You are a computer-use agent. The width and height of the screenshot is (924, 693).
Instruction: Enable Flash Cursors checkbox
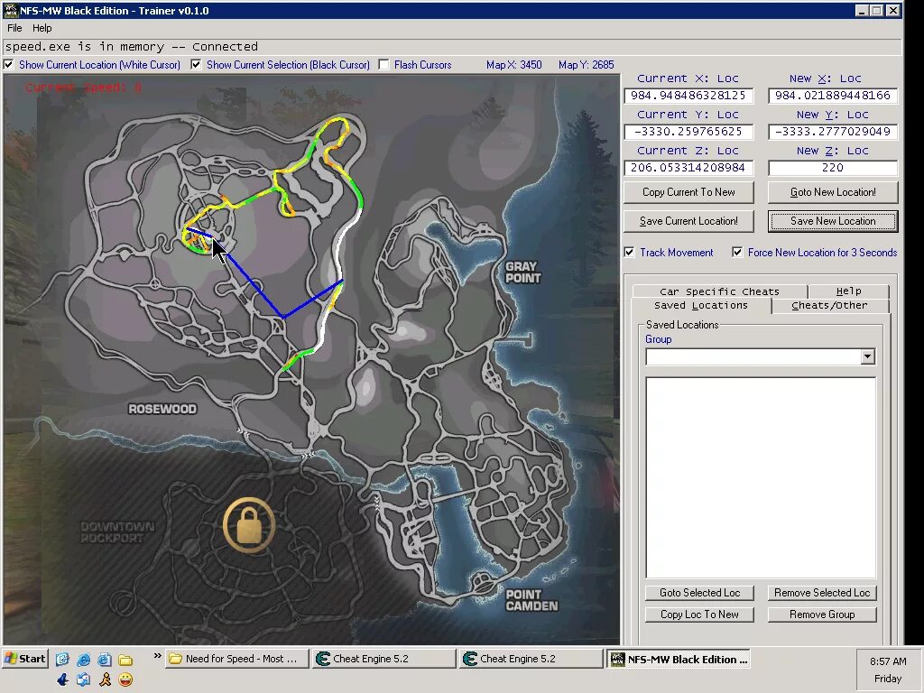click(x=384, y=65)
